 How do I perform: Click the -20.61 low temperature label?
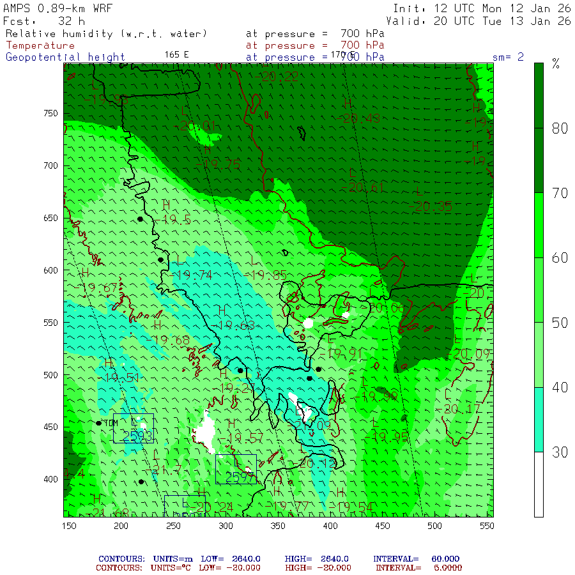[364, 187]
